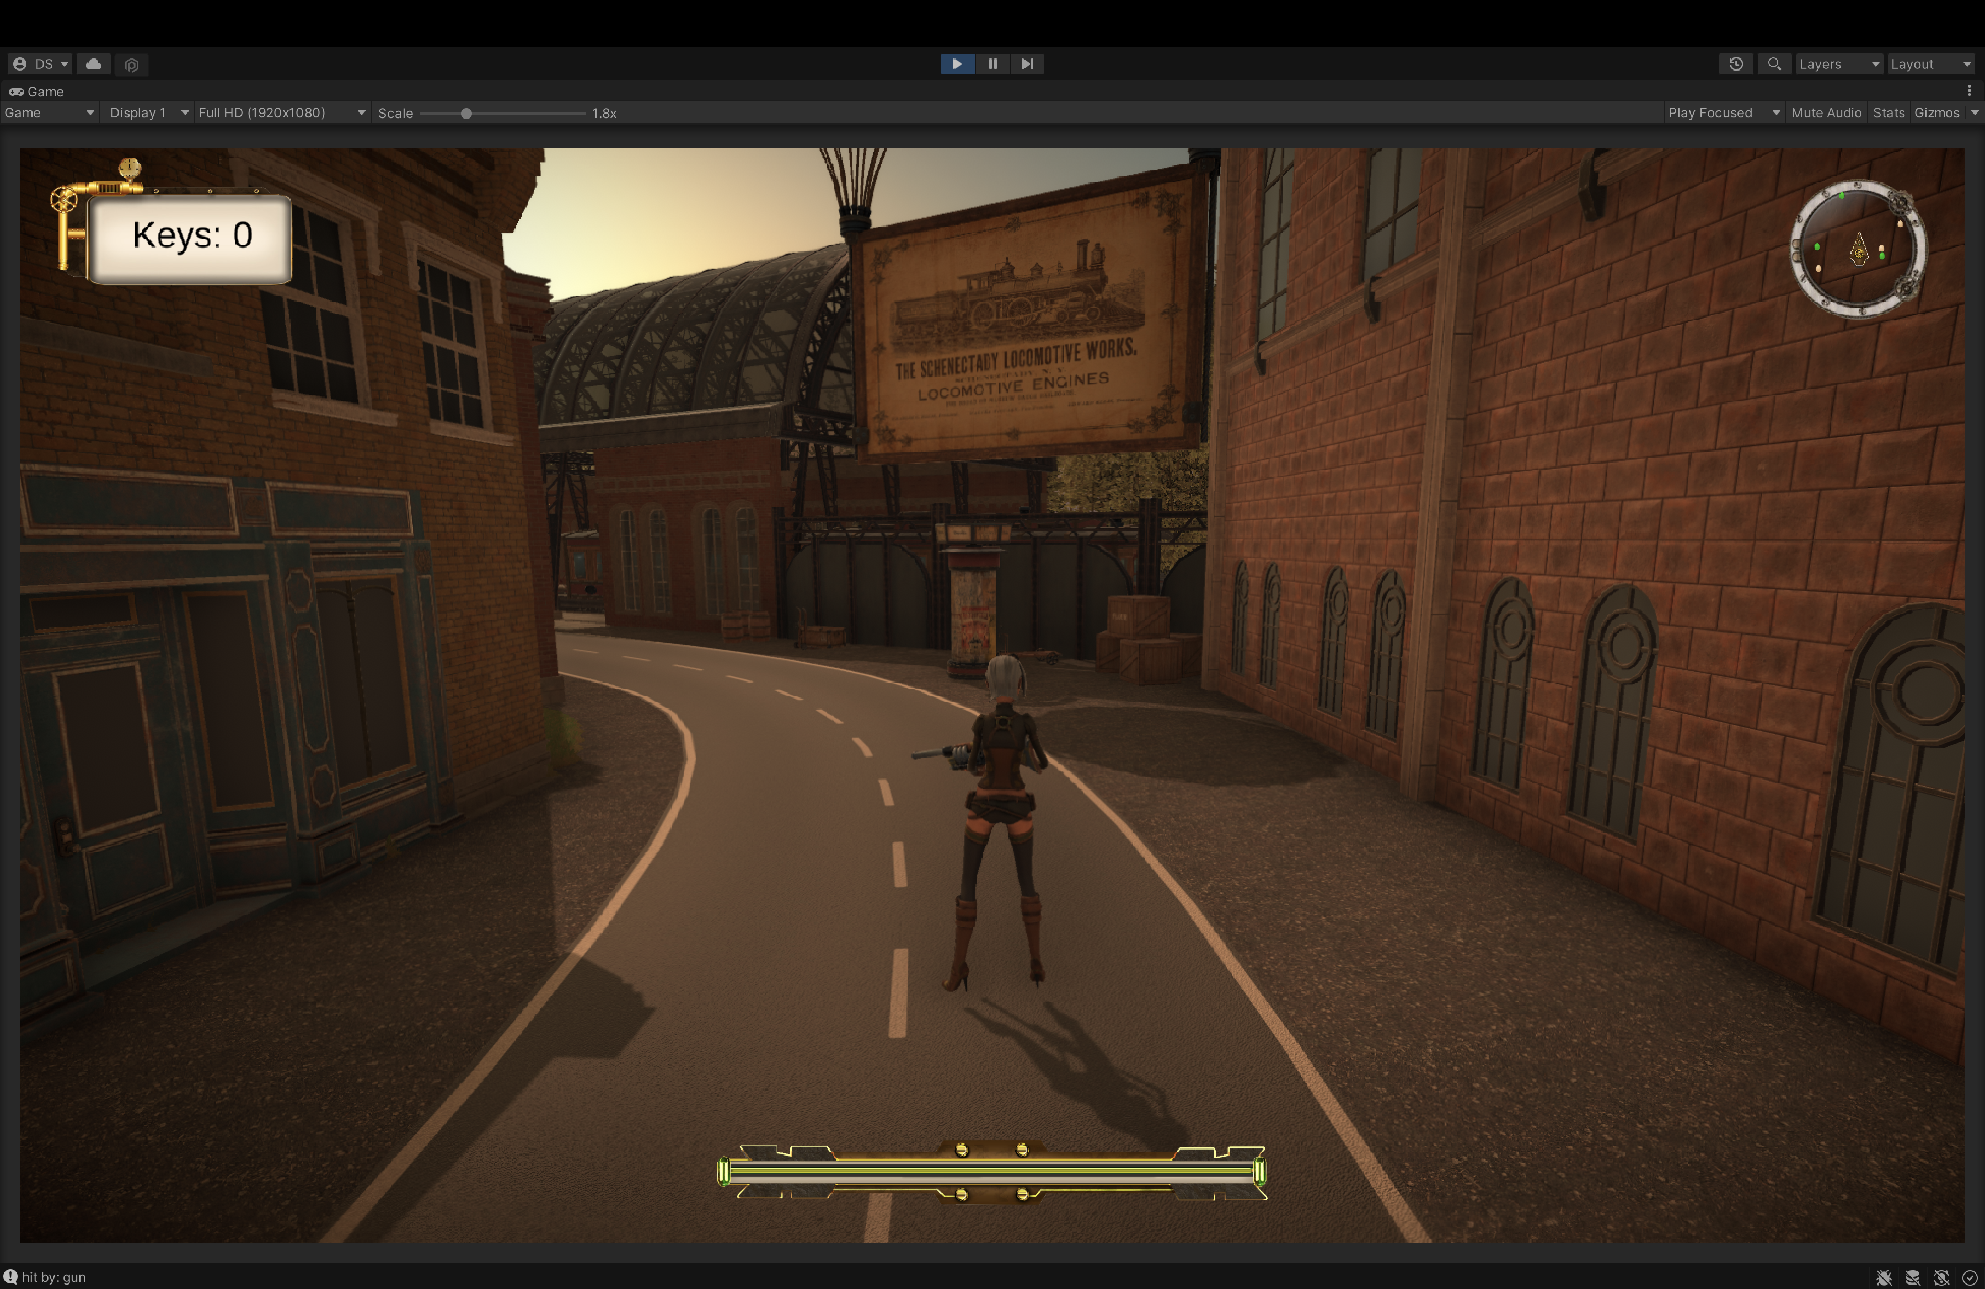Viewport: 1985px width, 1289px height.
Task: Click the cache server database status icon
Action: click(x=1912, y=1277)
